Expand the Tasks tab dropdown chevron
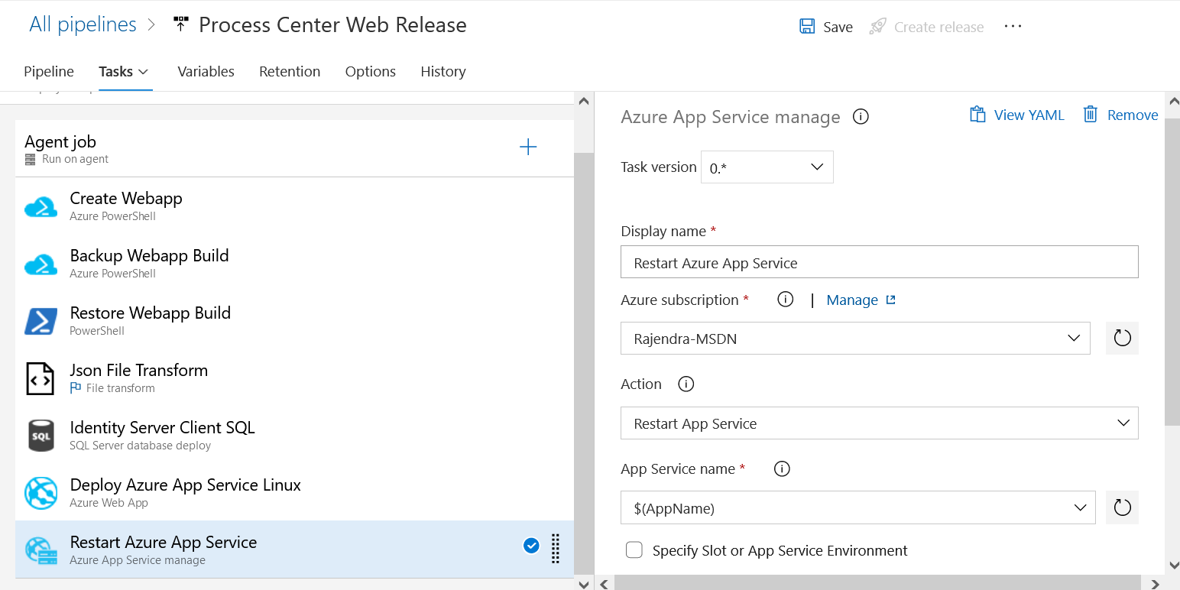 (x=143, y=72)
